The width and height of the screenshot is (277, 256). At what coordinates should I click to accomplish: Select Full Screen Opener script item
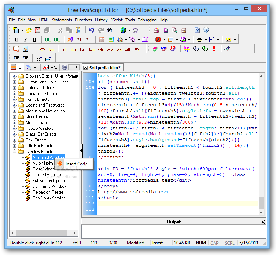coord(49,181)
